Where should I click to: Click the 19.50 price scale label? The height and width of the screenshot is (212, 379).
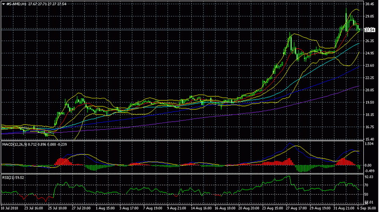[x=370, y=102]
